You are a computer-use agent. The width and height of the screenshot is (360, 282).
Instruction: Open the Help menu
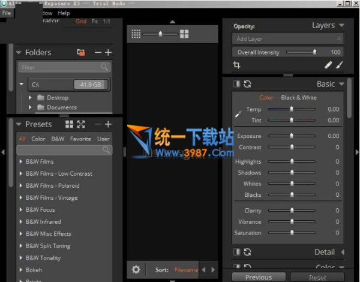click(64, 13)
